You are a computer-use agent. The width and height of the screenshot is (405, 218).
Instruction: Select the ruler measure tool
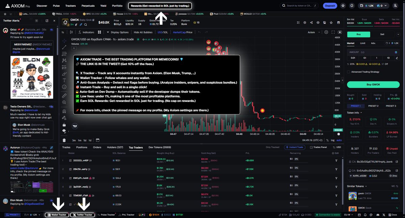pyautogui.click(x=64, y=96)
